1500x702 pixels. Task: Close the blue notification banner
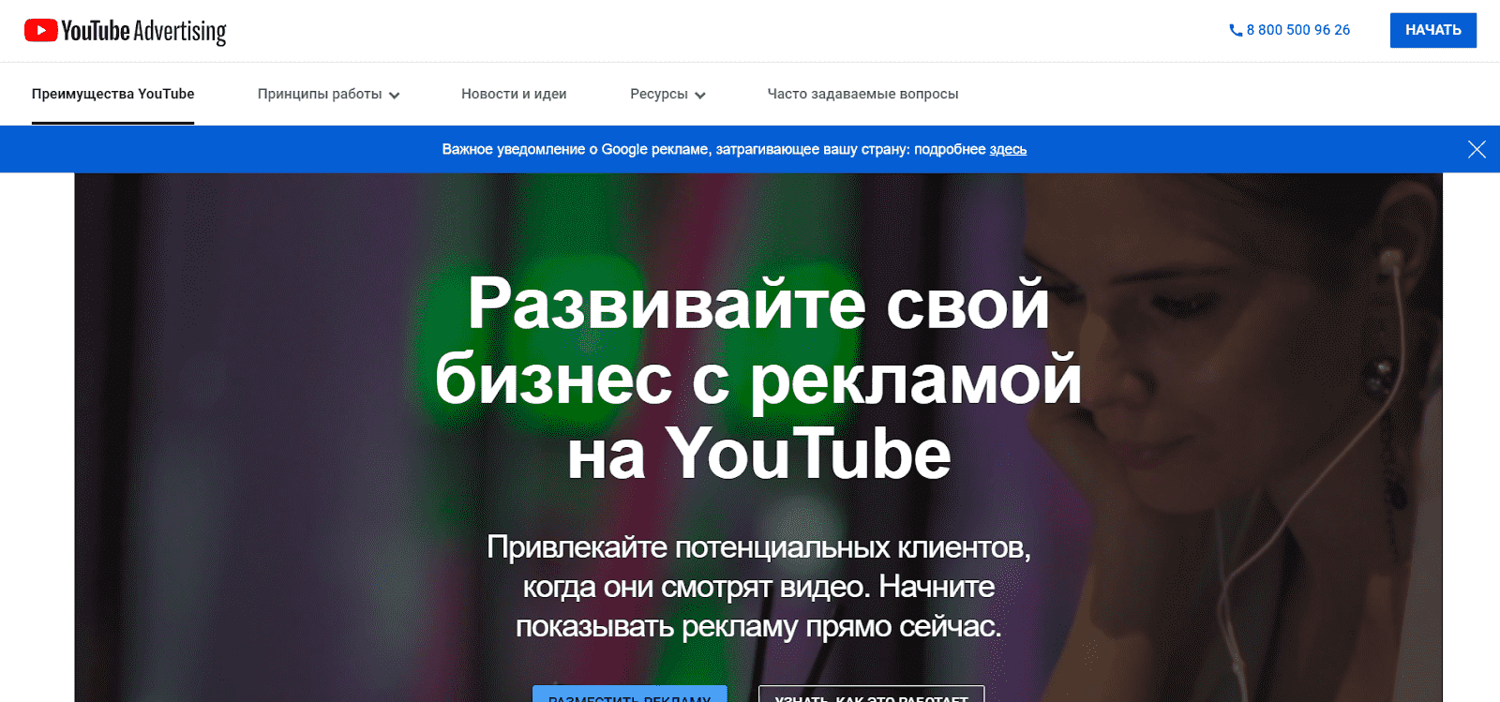[x=1477, y=149]
